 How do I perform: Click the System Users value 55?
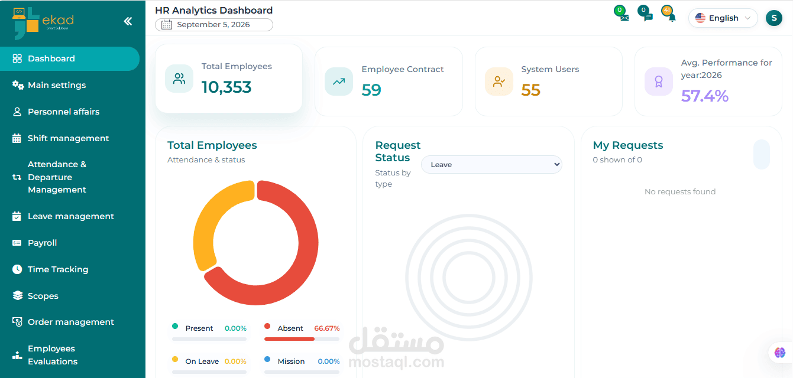tap(531, 90)
